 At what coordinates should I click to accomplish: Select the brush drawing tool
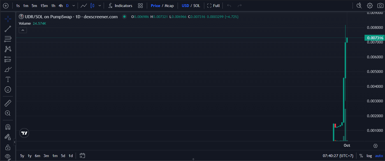click(x=8, y=69)
